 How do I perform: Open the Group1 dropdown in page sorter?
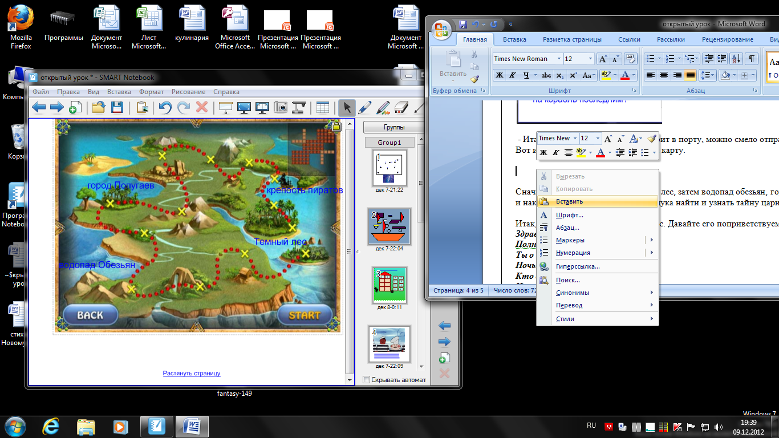(389, 143)
